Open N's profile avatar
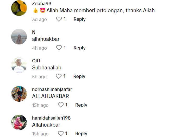The image size is (194, 137). tap(19, 37)
